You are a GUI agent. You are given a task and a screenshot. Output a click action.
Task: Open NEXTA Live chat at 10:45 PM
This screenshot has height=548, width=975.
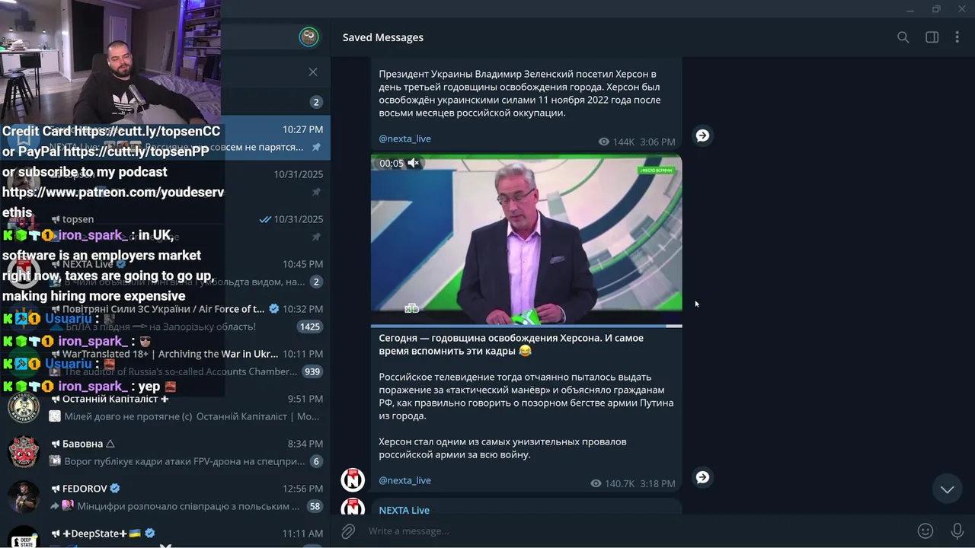point(165,272)
